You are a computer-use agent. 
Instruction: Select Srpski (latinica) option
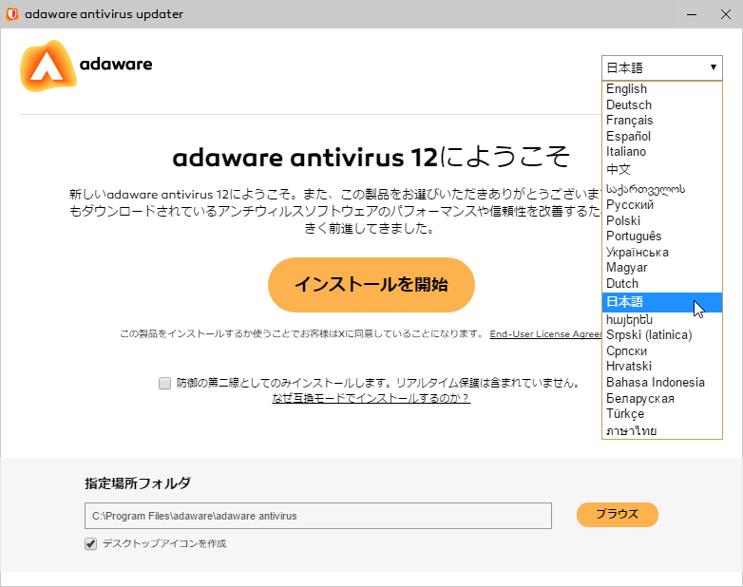pos(661,335)
